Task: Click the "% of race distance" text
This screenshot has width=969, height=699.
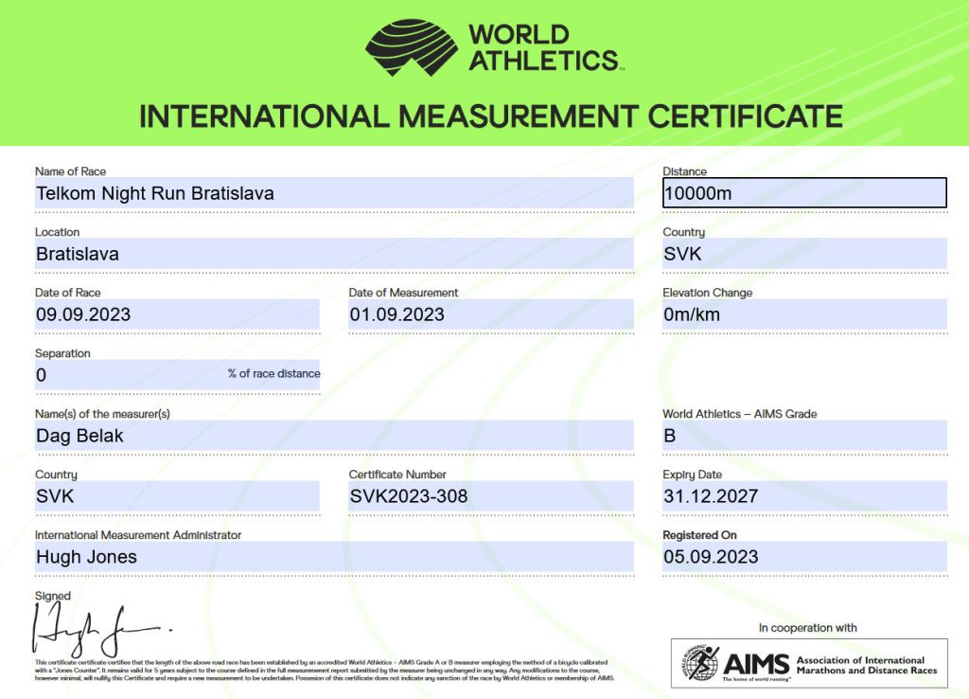Action: [273, 373]
